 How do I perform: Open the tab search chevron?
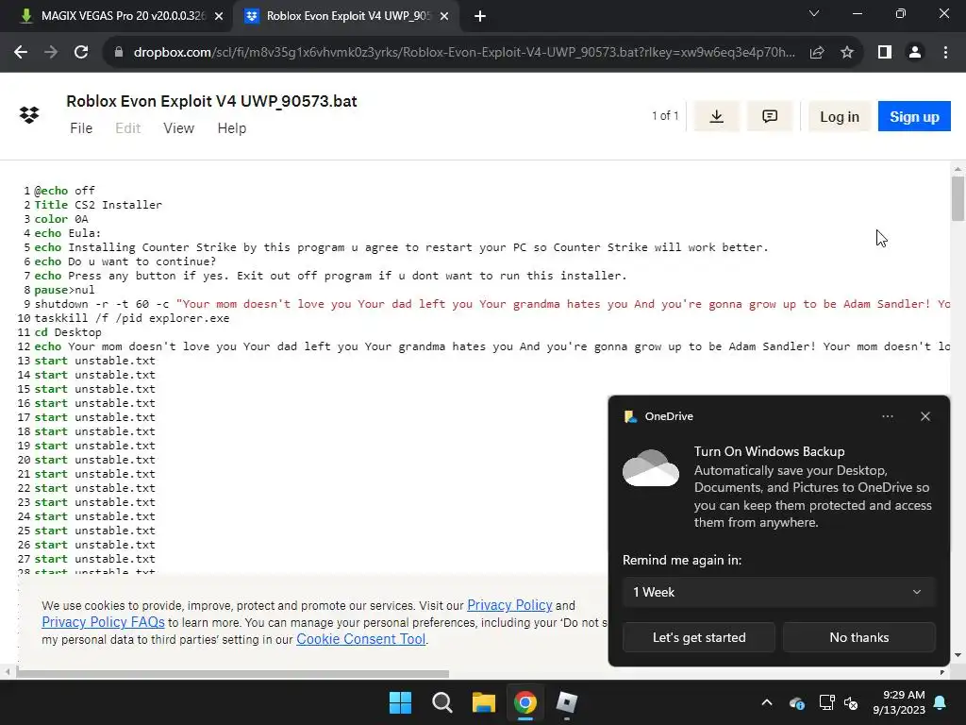pyautogui.click(x=814, y=13)
